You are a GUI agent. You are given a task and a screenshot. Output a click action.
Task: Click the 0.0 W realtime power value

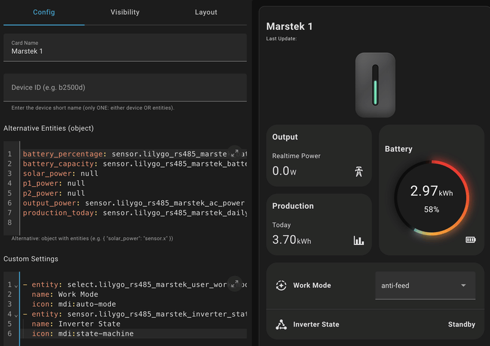pyautogui.click(x=284, y=171)
